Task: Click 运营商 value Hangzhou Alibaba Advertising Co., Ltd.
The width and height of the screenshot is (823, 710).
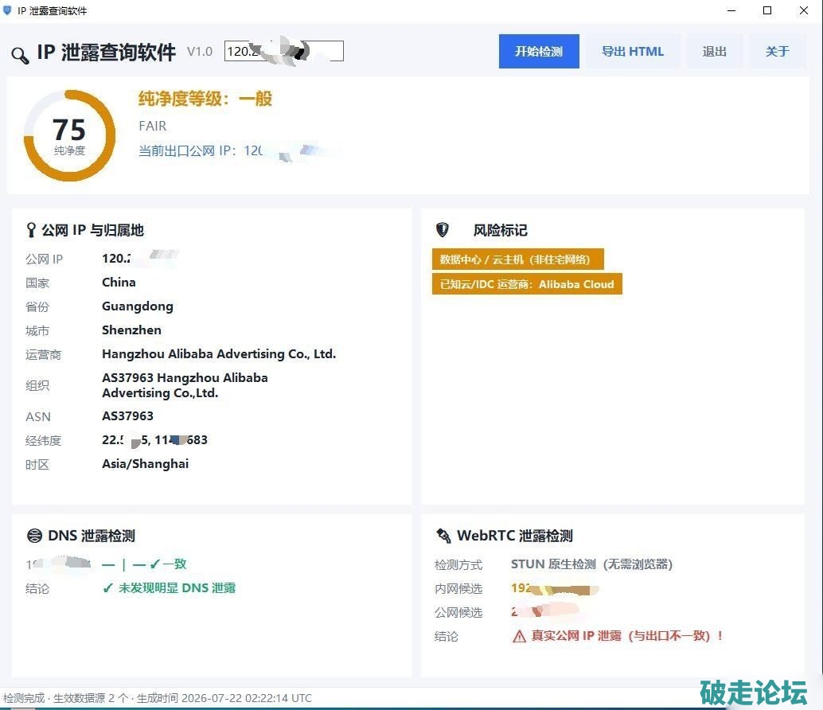Action: [219, 354]
